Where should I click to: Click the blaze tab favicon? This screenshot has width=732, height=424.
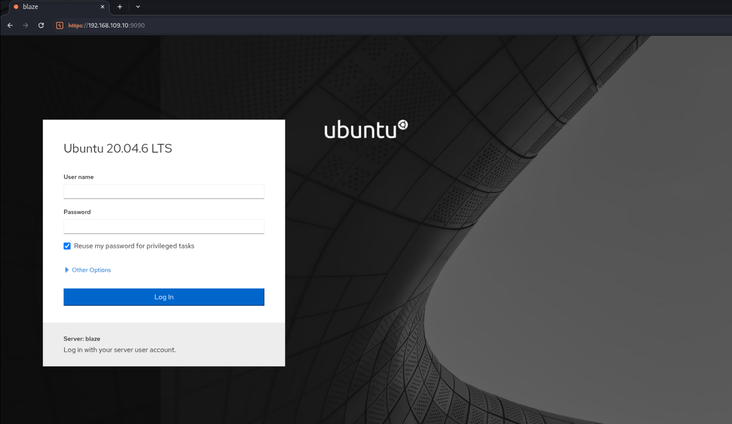pos(16,7)
